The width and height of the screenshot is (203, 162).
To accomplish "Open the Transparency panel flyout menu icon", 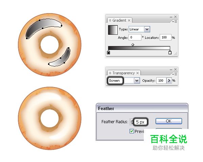I will point(175,74).
